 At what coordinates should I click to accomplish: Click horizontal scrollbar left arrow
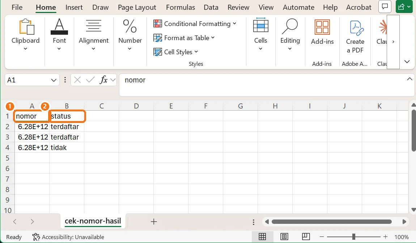tap(267, 222)
